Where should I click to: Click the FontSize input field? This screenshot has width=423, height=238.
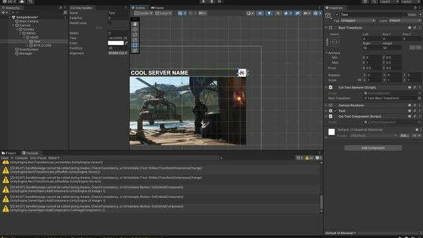click(118, 48)
